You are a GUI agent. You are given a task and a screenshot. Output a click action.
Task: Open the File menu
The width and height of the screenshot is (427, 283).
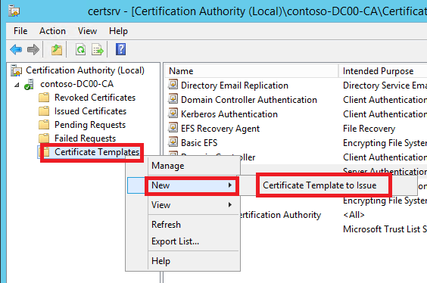tap(20, 31)
